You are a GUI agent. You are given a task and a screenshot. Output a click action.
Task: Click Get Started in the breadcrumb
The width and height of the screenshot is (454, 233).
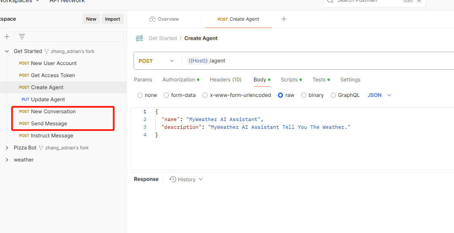pyautogui.click(x=163, y=38)
